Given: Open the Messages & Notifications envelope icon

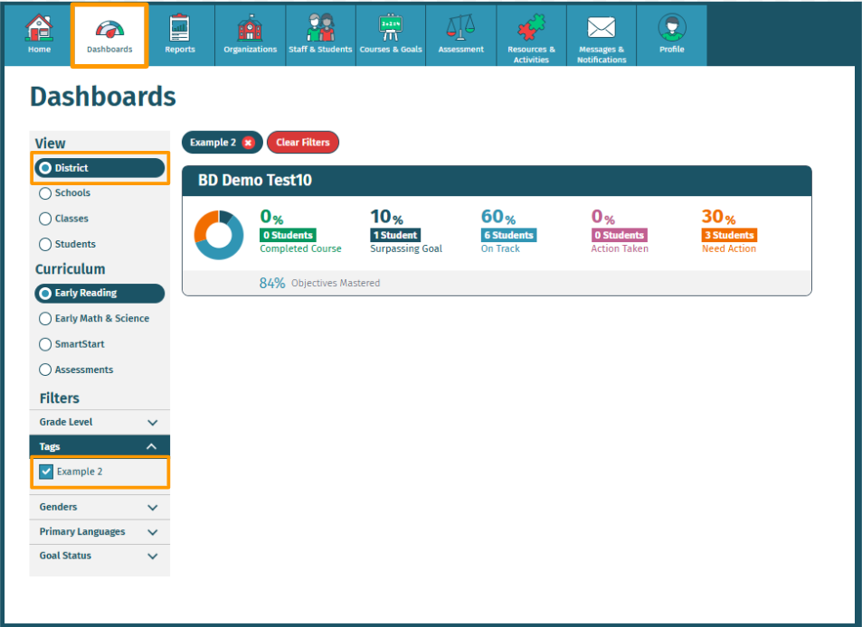Looking at the screenshot, I should (x=602, y=27).
